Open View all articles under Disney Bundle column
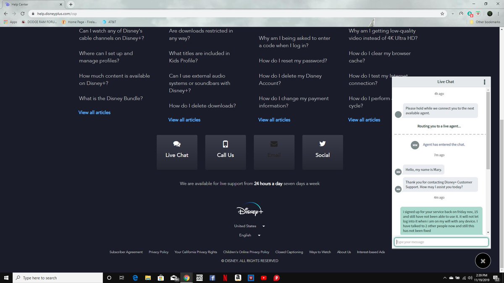The height and width of the screenshot is (283, 504). (94, 112)
